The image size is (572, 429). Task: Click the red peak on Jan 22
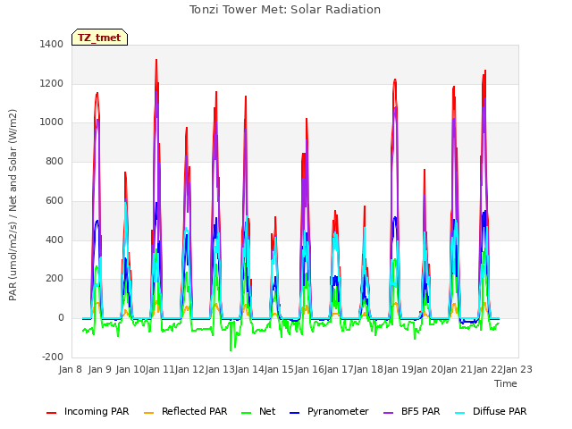[x=485, y=71]
